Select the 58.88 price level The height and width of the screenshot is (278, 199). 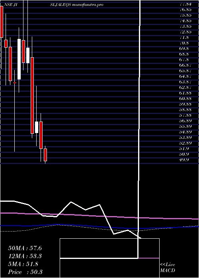point(185,110)
